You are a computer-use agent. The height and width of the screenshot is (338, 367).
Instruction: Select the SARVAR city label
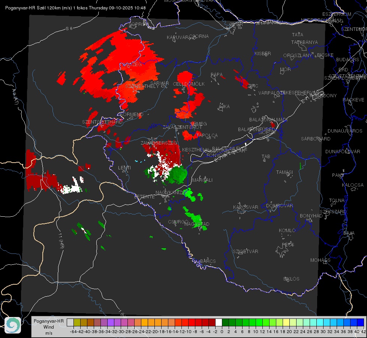point(159,83)
